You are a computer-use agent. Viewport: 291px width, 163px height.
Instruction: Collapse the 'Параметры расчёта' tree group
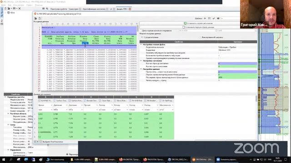click(5, 97)
